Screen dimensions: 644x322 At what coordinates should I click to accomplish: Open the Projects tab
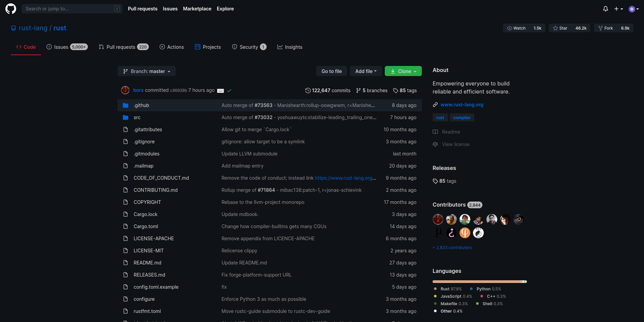click(208, 47)
